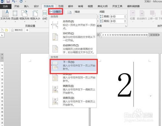Viewport: 162px width, 126px height.
Task: Click the Save icon in quick access toolbar
Action: click(8, 1)
